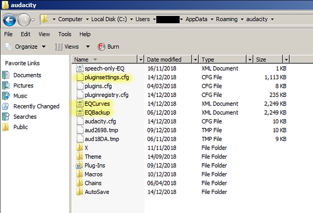Select the Chains folder icon
The image size is (313, 213).
click(79, 183)
